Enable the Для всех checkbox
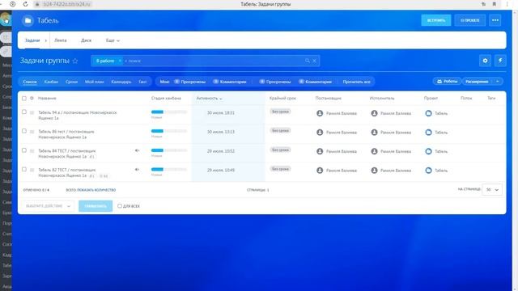The width and height of the screenshot is (518, 291). coord(120,206)
